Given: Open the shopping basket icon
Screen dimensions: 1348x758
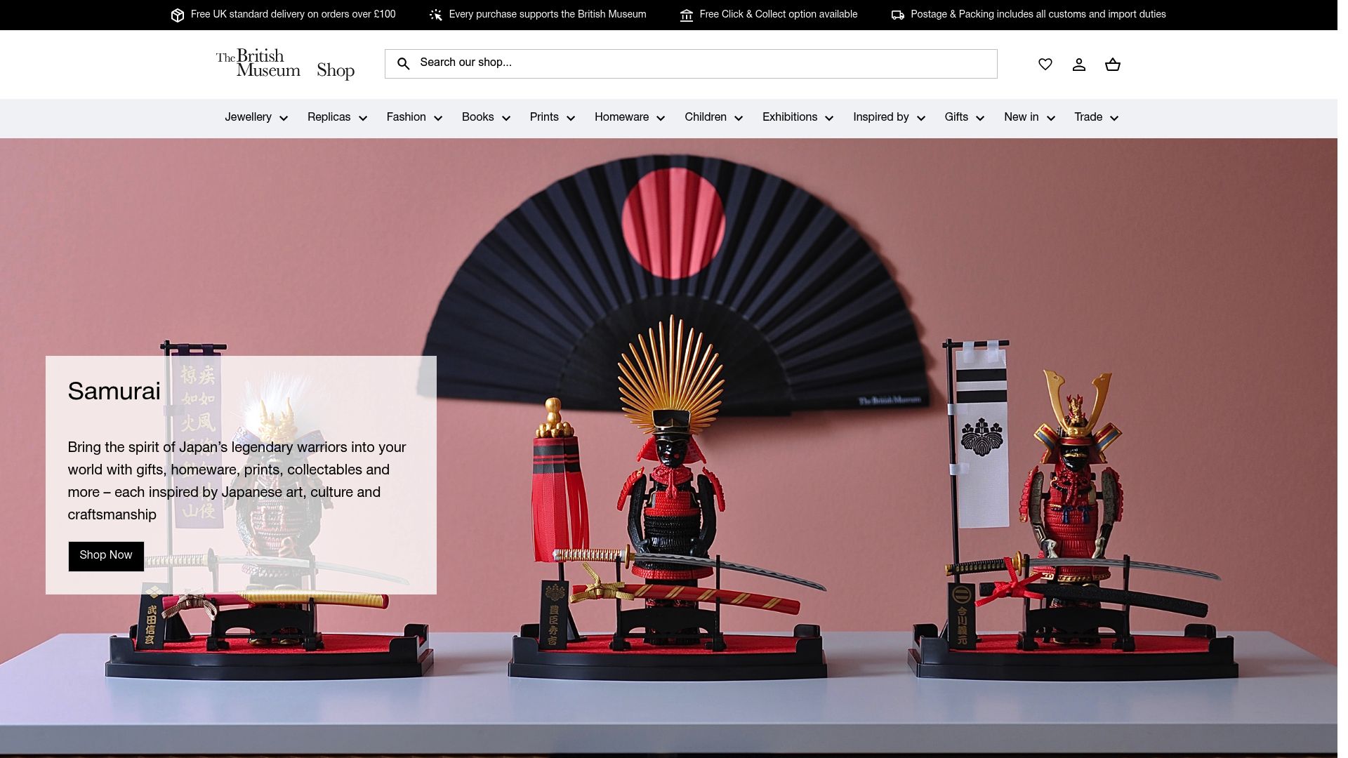Looking at the screenshot, I should pyautogui.click(x=1113, y=65).
